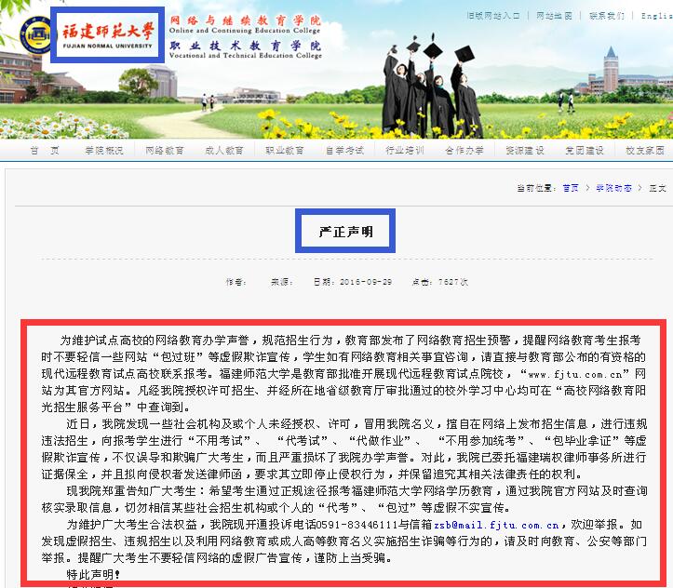Image resolution: width=673 pixels, height=588 pixels.
Task: Click the 严正声明 article title
Action: click(x=345, y=232)
